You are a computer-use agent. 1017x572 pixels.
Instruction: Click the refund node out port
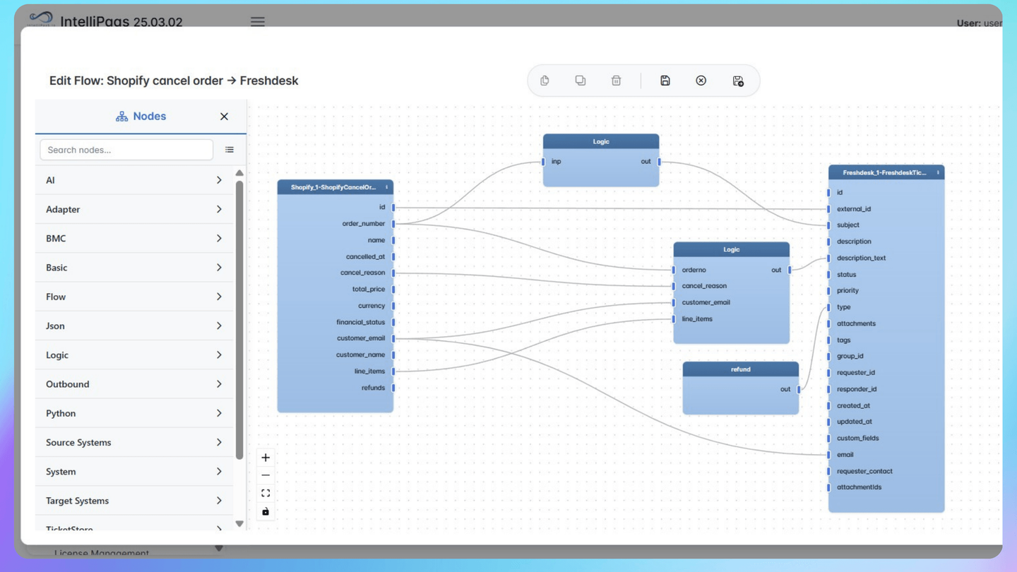point(799,389)
